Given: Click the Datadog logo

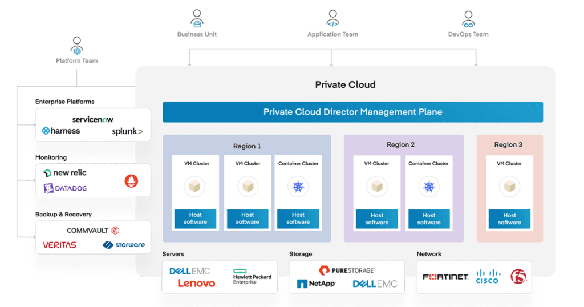Looking at the screenshot, I should [x=66, y=188].
